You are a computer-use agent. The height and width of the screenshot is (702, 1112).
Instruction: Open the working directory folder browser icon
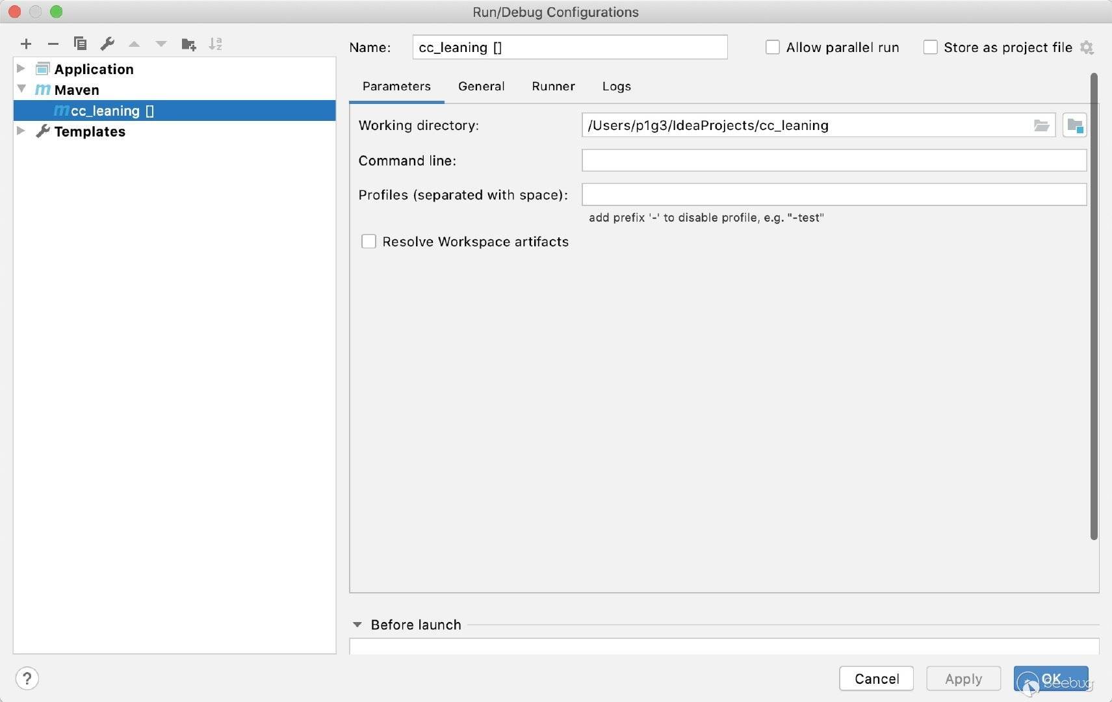[1041, 125]
